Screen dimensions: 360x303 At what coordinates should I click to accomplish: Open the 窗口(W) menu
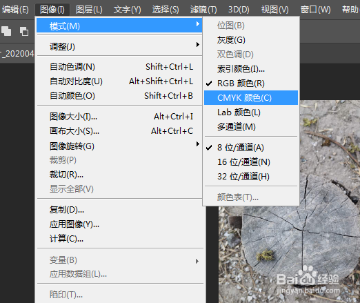[x=315, y=10]
